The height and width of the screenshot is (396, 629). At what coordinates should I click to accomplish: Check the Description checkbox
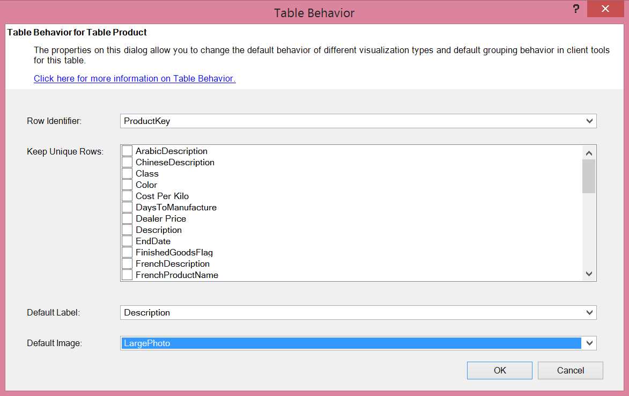127,229
